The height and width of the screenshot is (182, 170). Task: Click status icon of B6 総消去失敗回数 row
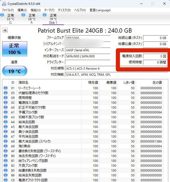click(x=6, y=175)
